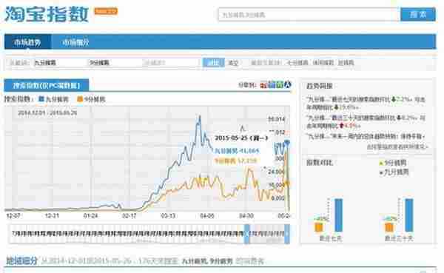Image resolution: width=444 pixels, height=273 pixels.
Task: Switch to the 市场趋势 tab
Action: coord(27,42)
